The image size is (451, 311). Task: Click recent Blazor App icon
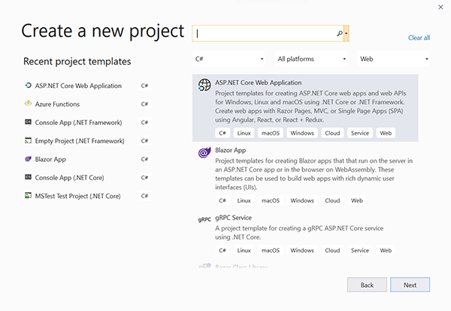(x=28, y=159)
